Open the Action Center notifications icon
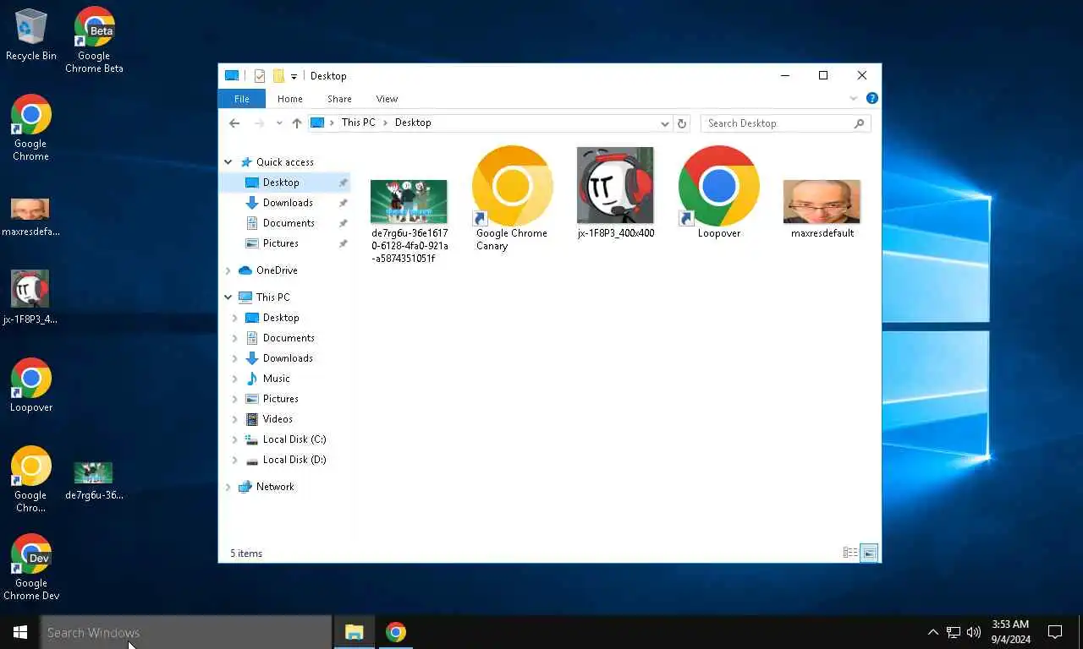1083x649 pixels. coord(1055,632)
